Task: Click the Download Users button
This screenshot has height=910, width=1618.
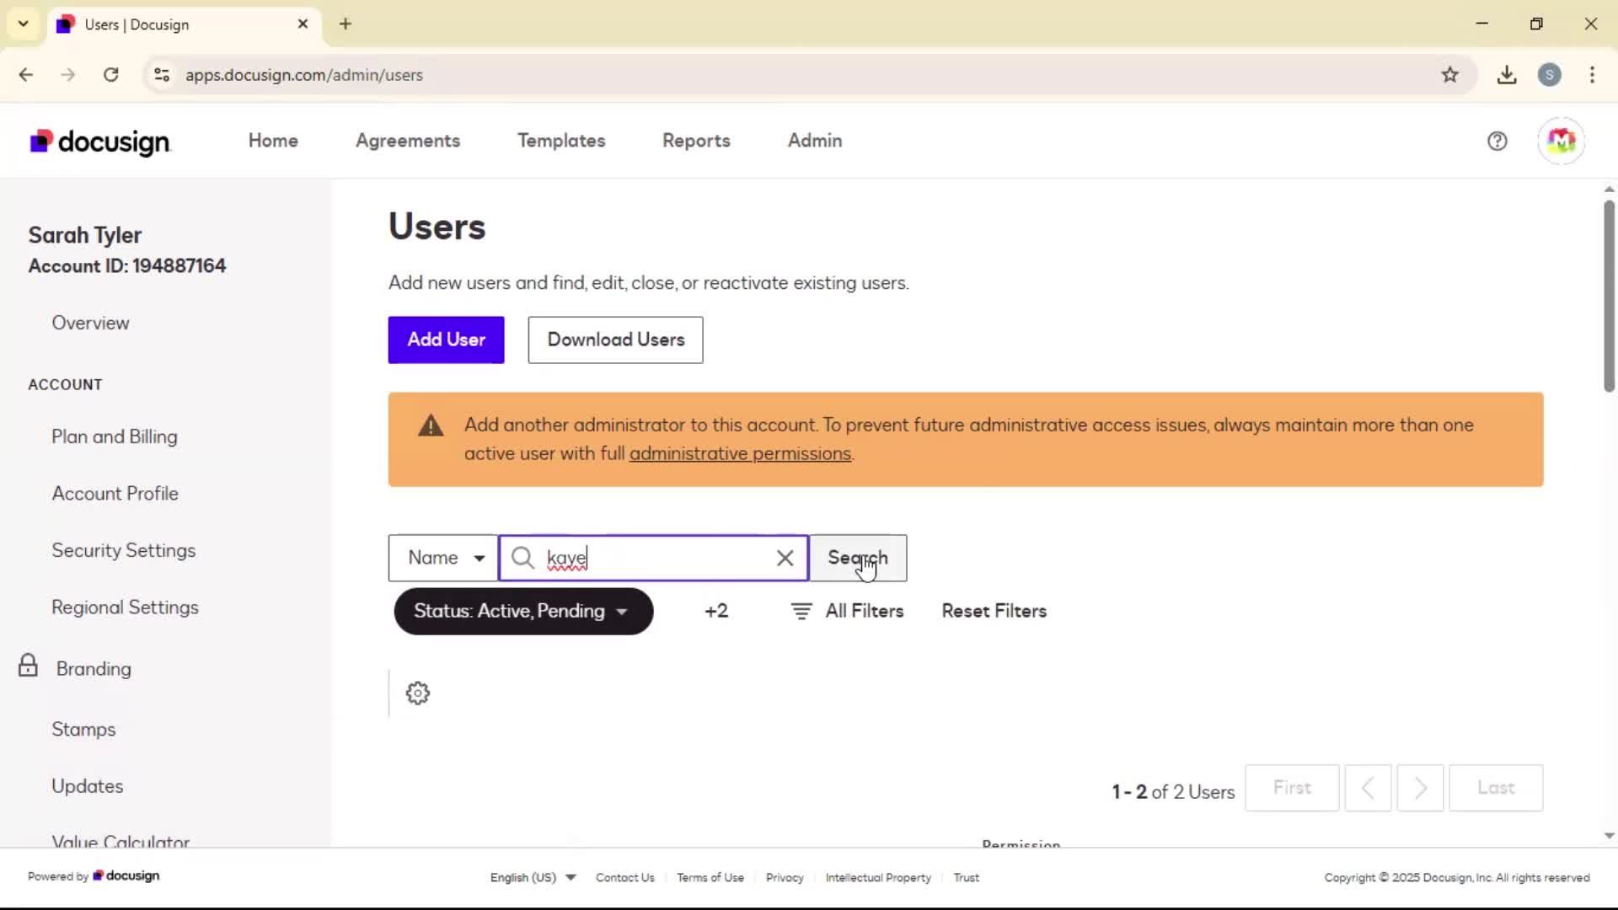Action: [x=615, y=340]
